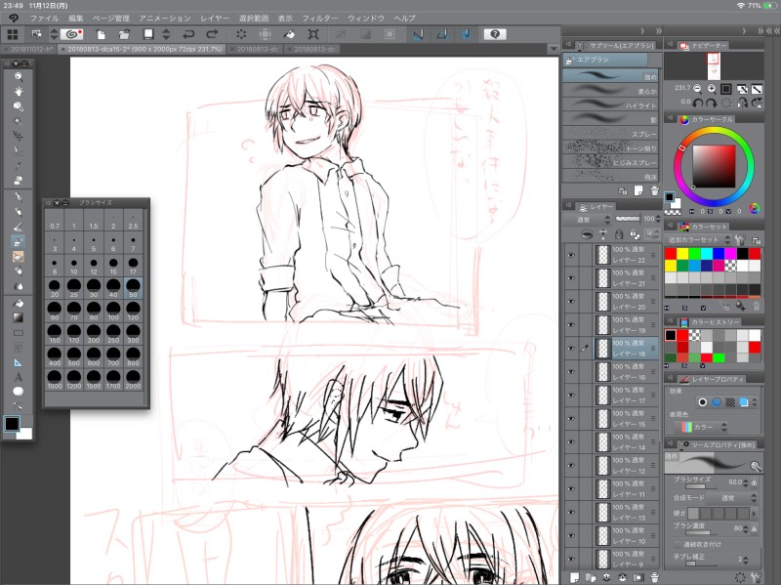Click the Fill bucket icon in command bar
The width and height of the screenshot is (781, 585).
(289, 34)
